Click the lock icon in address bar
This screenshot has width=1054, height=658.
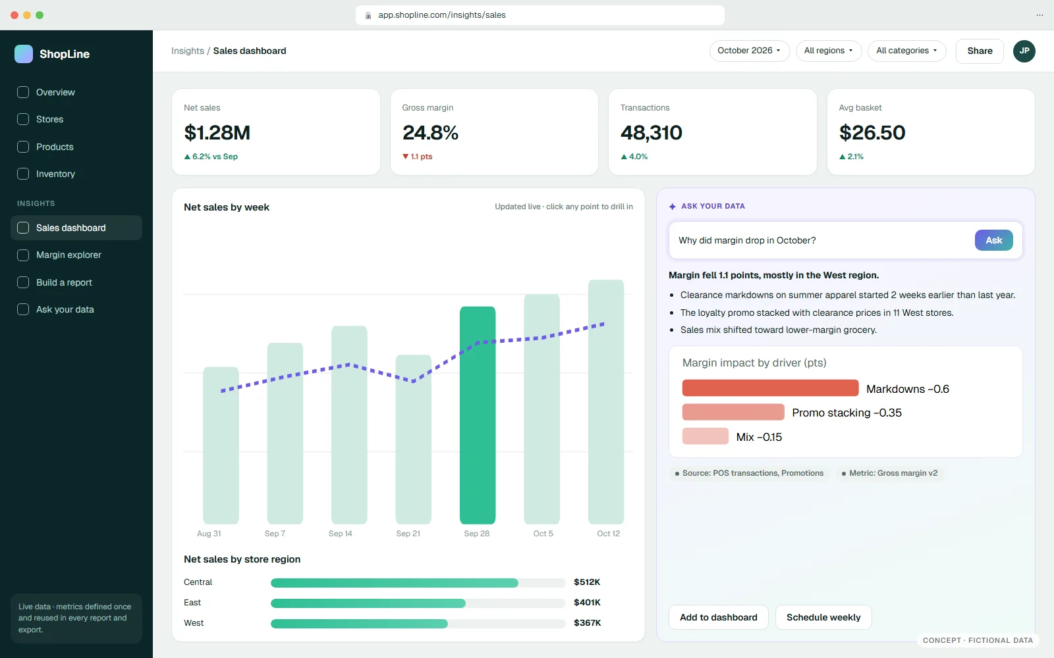click(368, 15)
